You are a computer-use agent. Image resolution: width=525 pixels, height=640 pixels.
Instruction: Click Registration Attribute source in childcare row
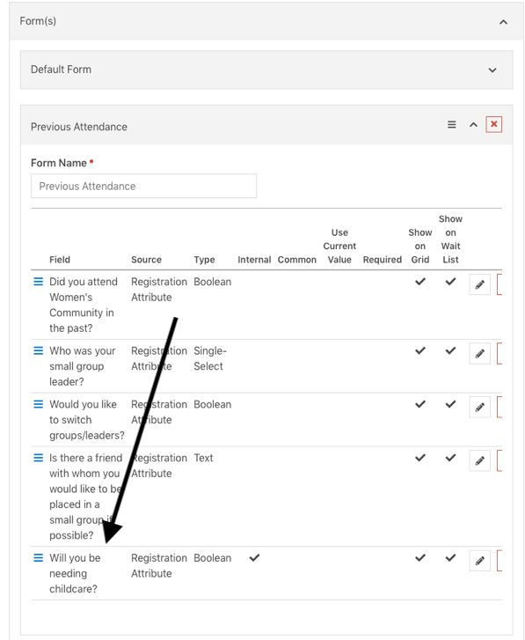[159, 565]
